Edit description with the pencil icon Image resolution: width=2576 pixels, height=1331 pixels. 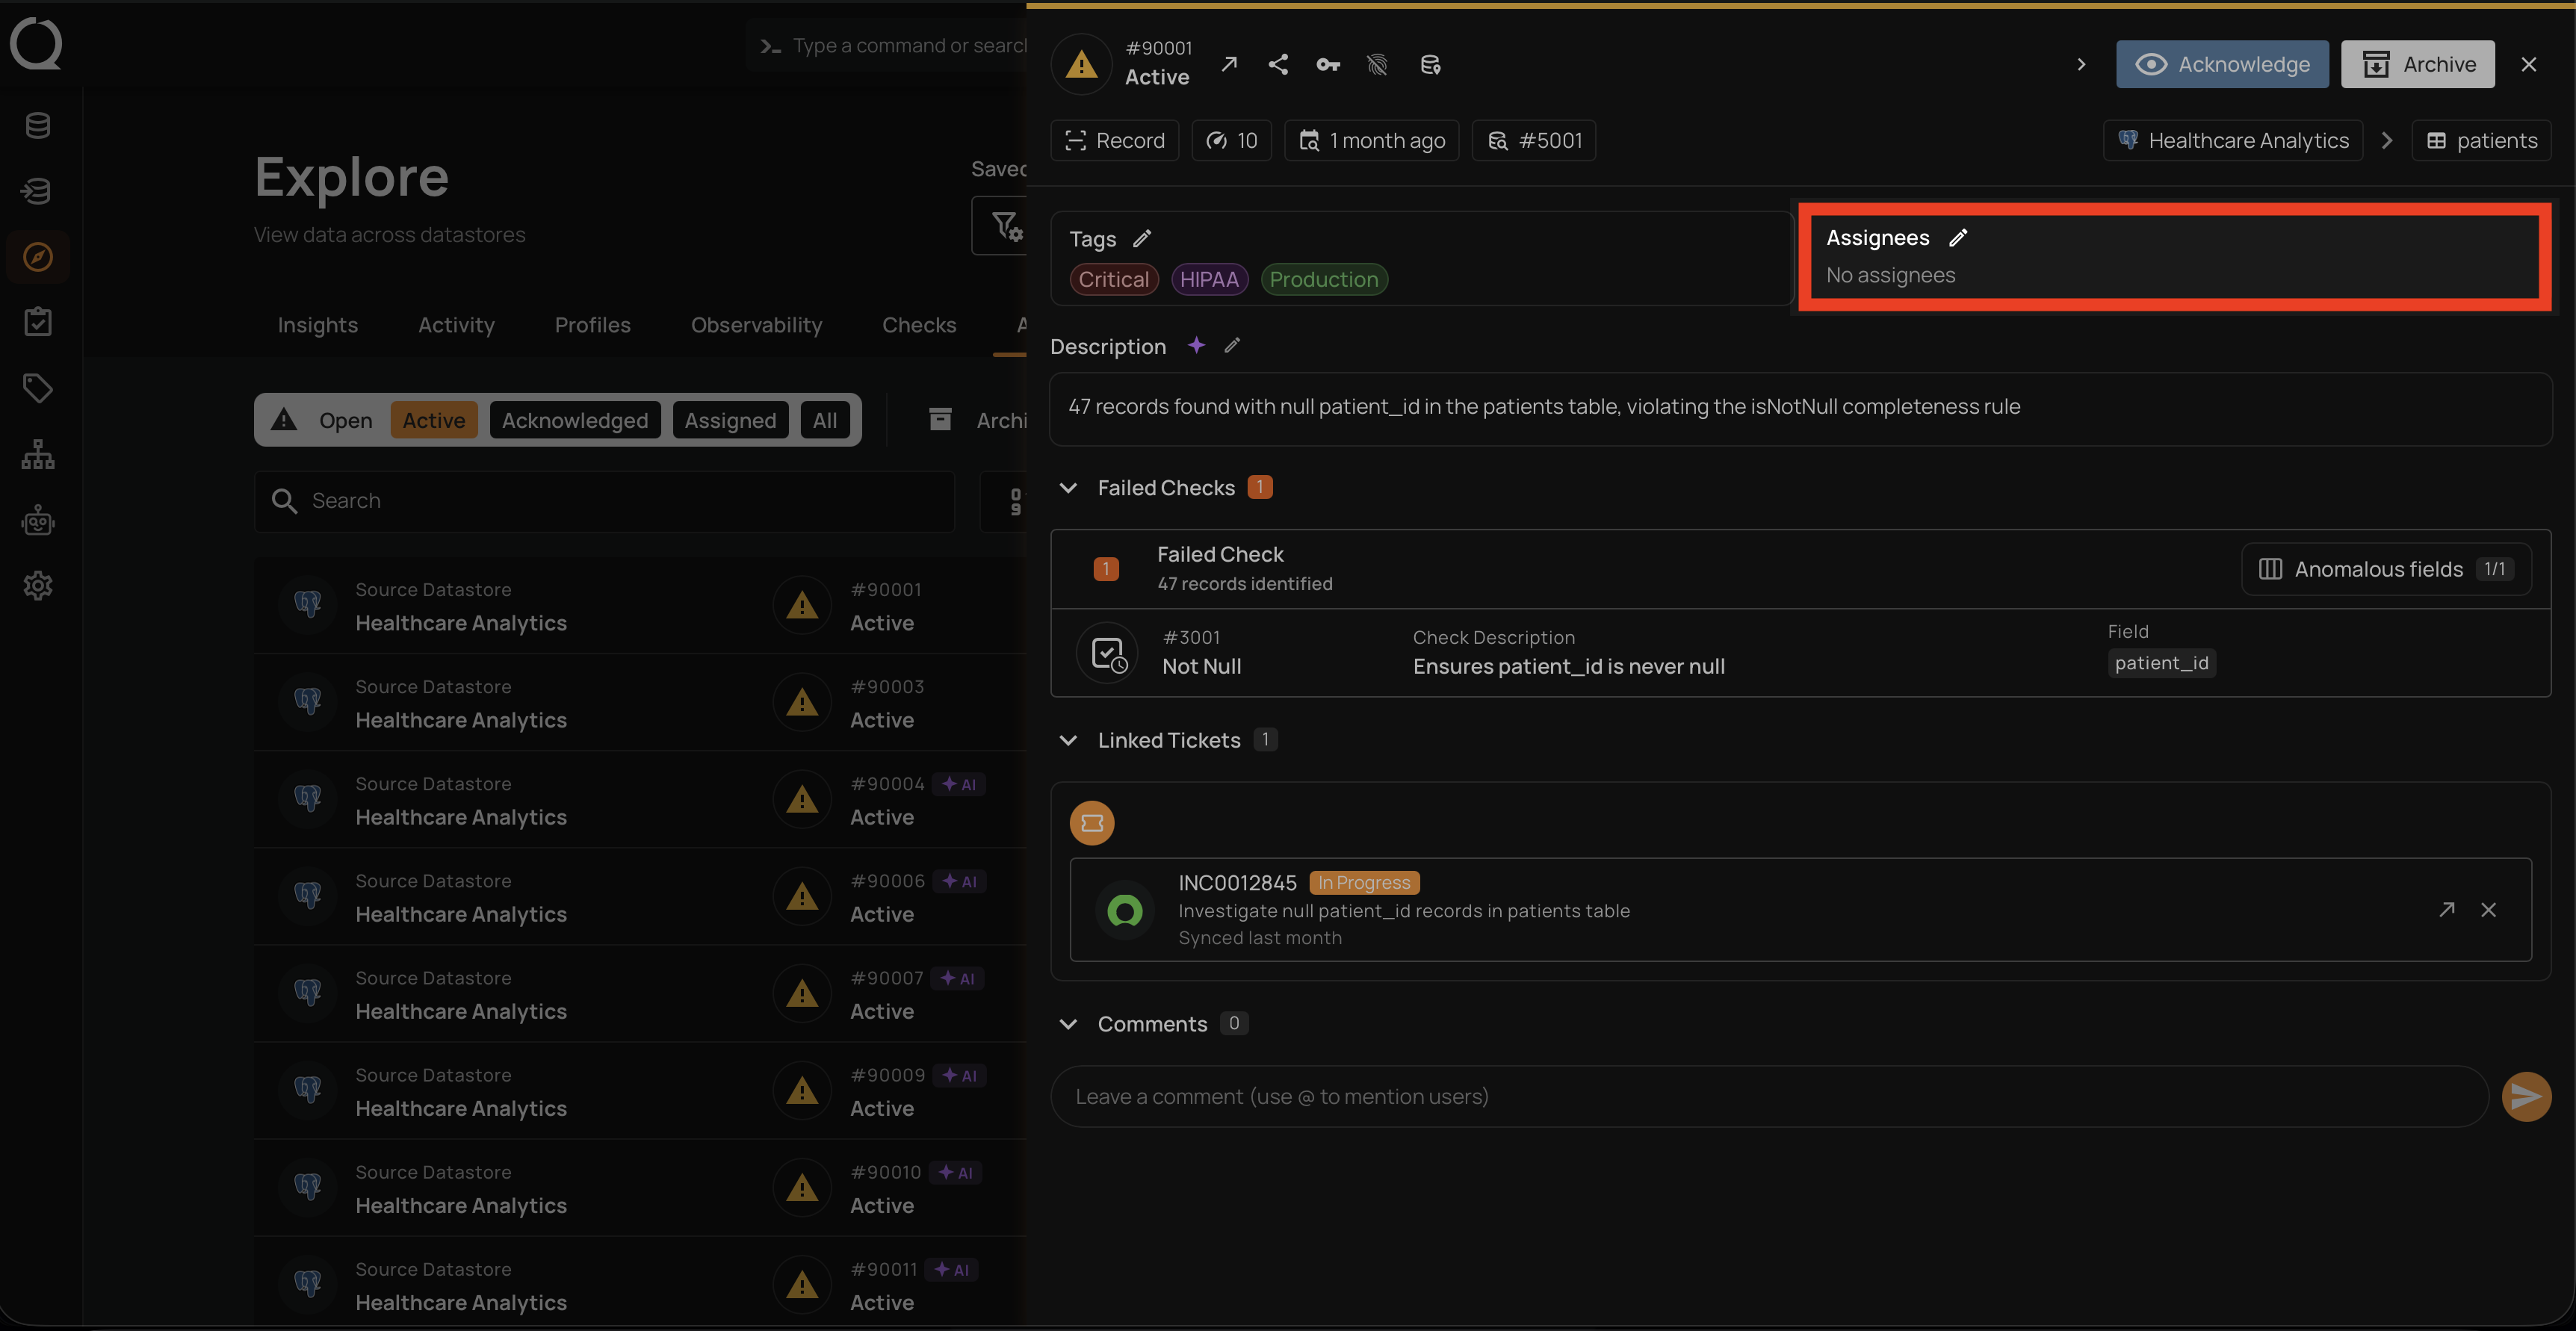point(1232,345)
